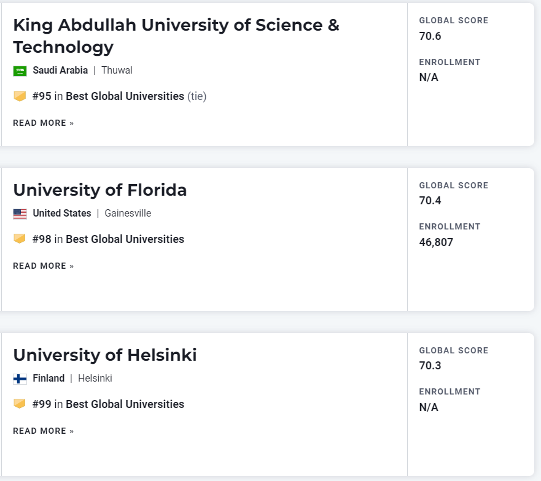Click the rank badge icon beside #95

20,96
